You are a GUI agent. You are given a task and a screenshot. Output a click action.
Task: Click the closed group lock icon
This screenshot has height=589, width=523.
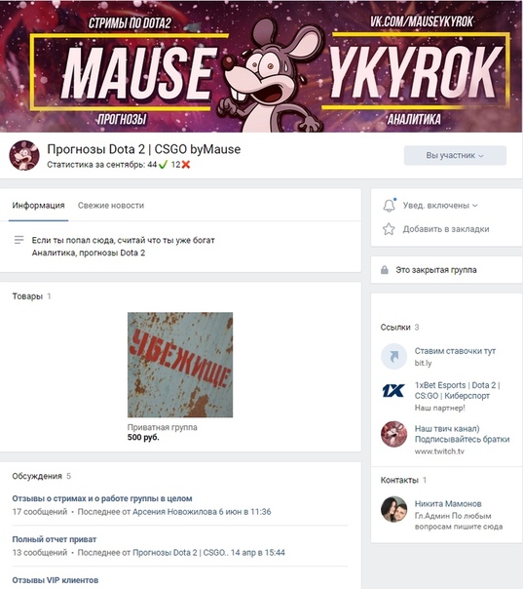coord(384,270)
